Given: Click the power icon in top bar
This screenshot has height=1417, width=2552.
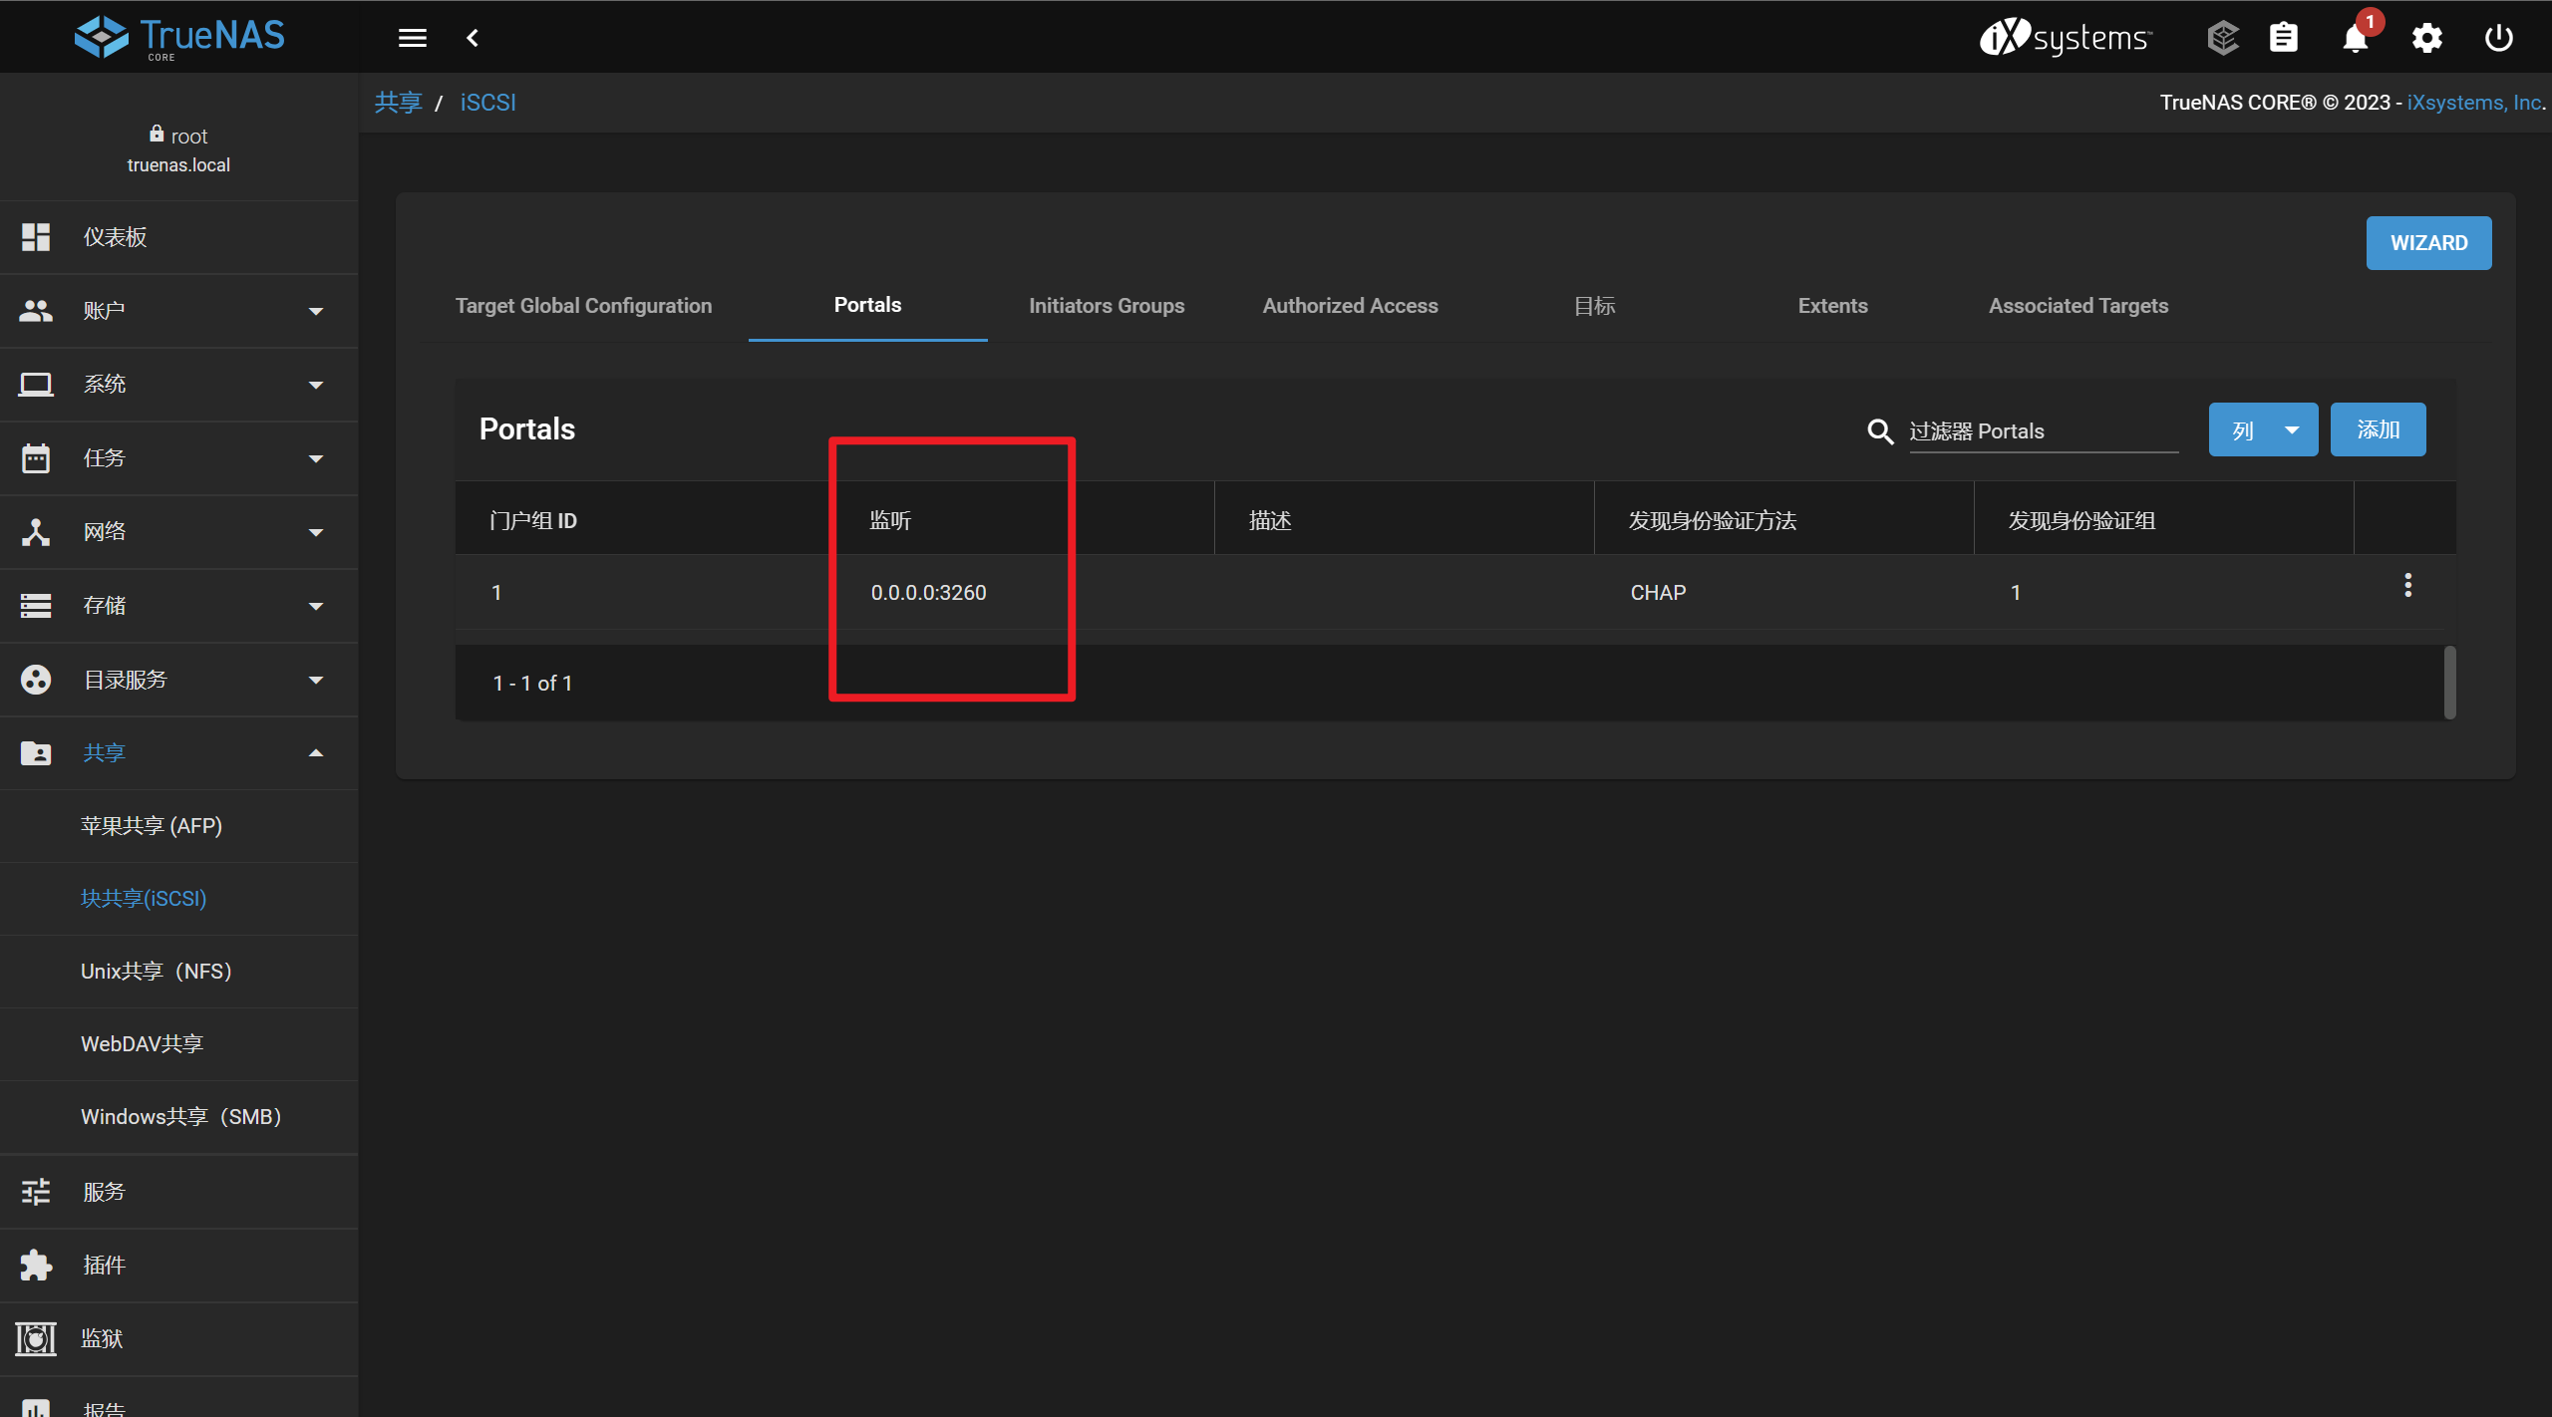Looking at the screenshot, I should [x=2498, y=38].
